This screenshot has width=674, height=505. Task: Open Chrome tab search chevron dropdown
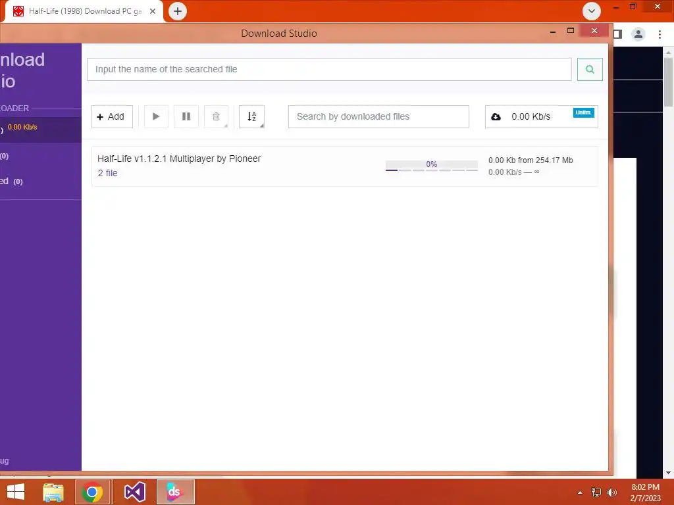coord(592,11)
